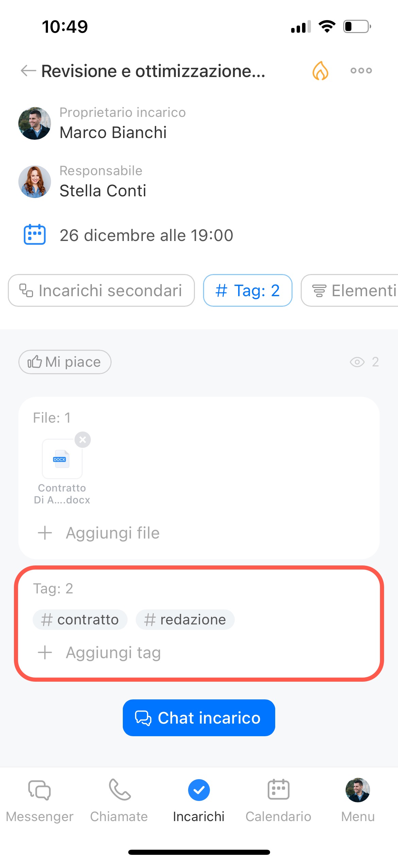Click the contratto hashtag tag

(80, 620)
